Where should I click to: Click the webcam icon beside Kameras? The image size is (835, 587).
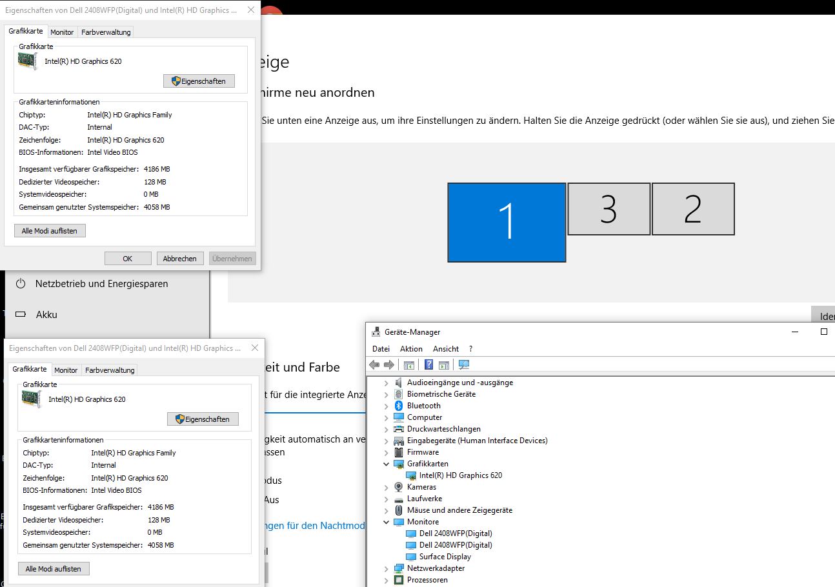pos(399,487)
